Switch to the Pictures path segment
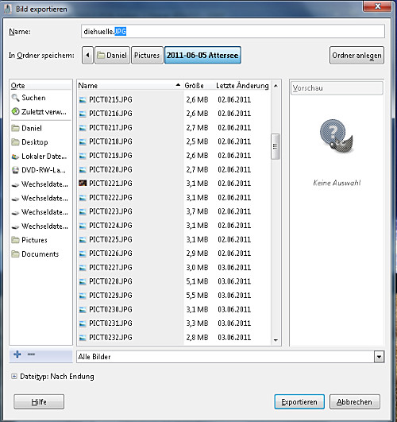 [x=147, y=55]
